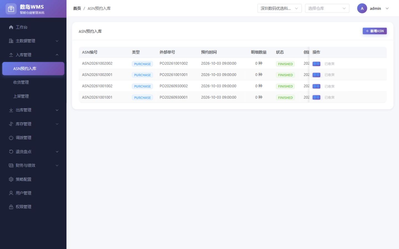Collapse the 入库管理 submenu chevron
The height and width of the screenshot is (249, 399).
57,55
